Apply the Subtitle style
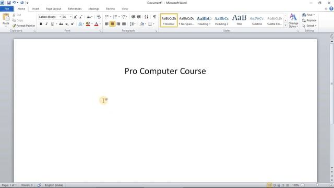Viewport: 334px width, 188px height. tap(257, 20)
